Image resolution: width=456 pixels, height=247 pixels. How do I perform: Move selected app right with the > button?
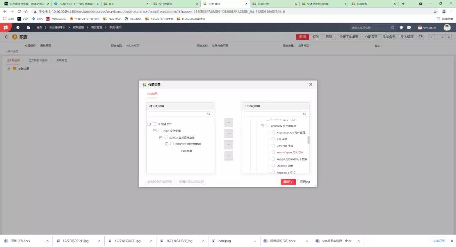(228, 122)
